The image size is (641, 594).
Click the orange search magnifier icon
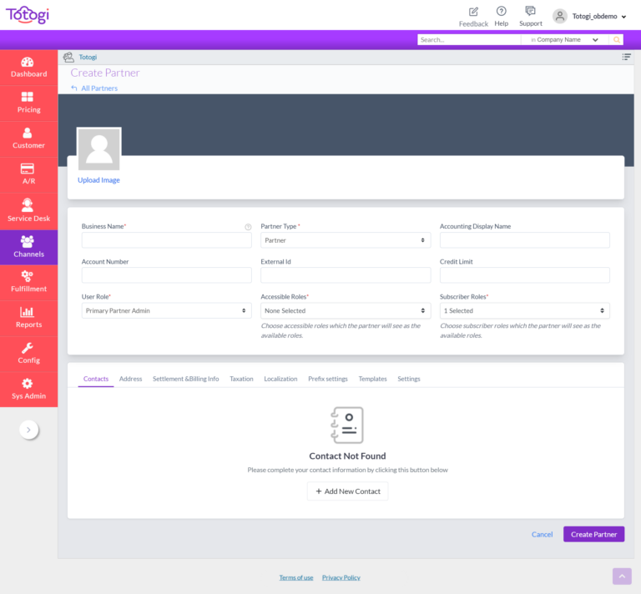tap(617, 39)
